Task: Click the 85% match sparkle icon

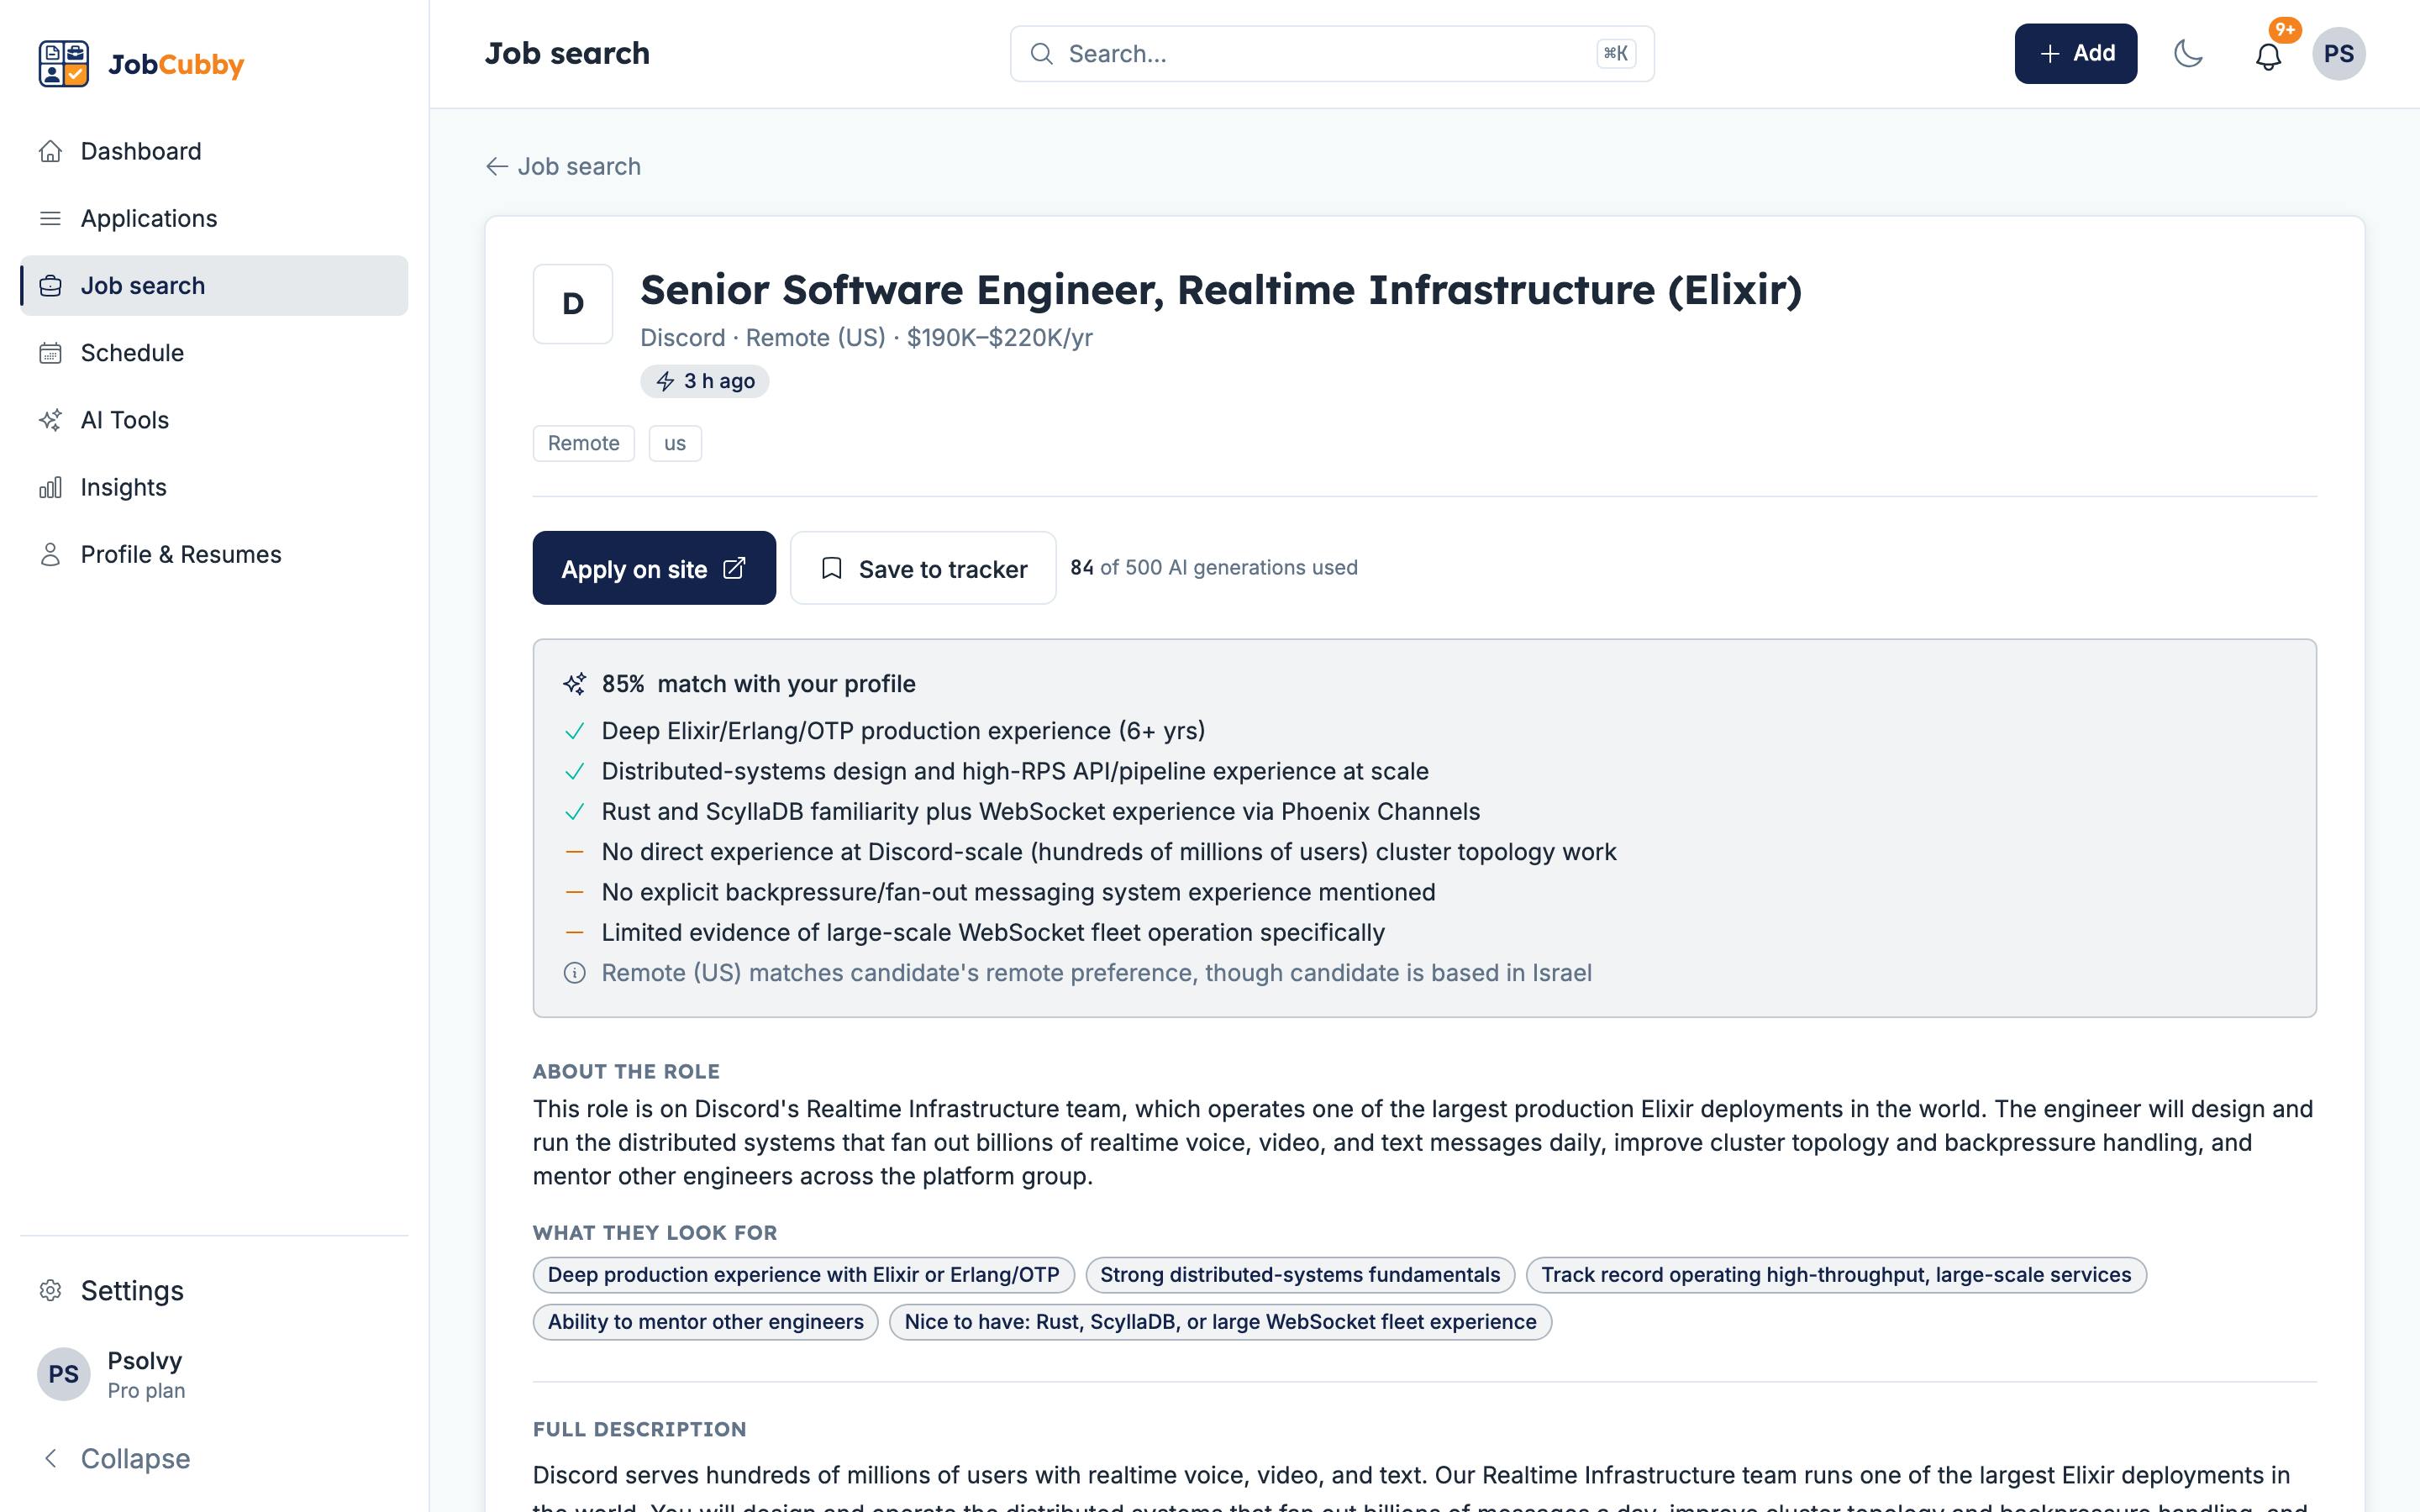Action: pos(574,684)
